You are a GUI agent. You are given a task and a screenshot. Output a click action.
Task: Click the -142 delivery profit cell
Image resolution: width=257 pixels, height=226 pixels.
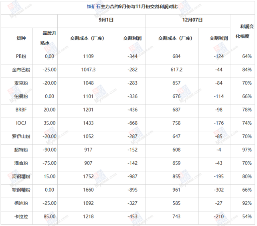click(132, 163)
